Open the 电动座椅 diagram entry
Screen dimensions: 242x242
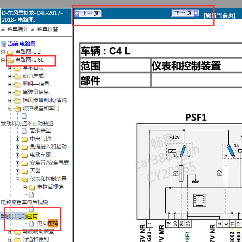[x=48, y=223]
